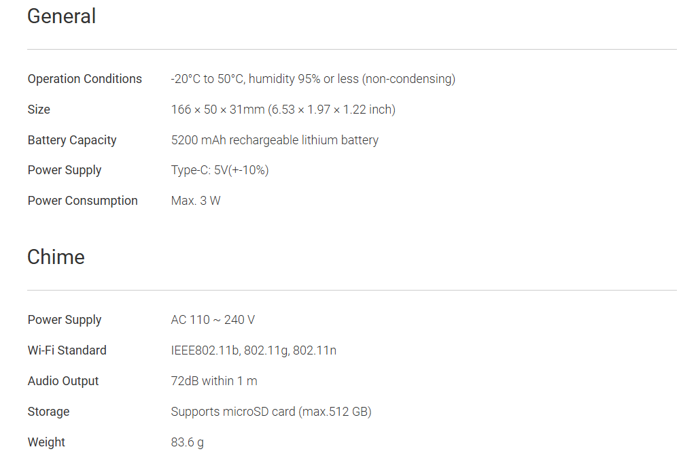Select the Storage label
The width and height of the screenshot is (681, 460).
coord(48,412)
